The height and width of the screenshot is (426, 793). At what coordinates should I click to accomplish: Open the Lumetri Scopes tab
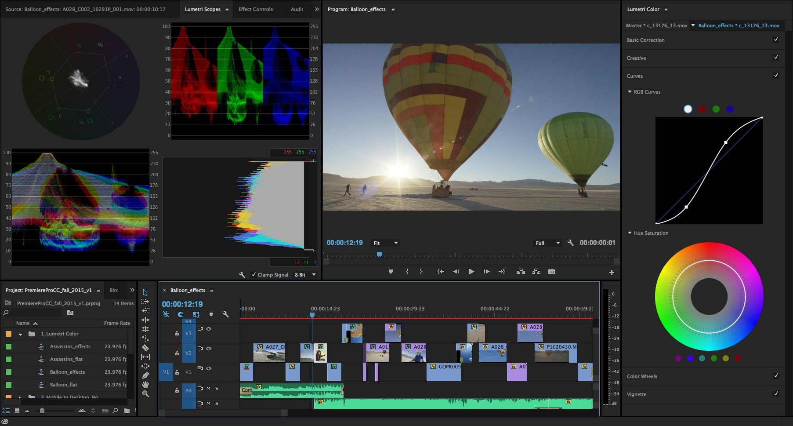pyautogui.click(x=202, y=9)
